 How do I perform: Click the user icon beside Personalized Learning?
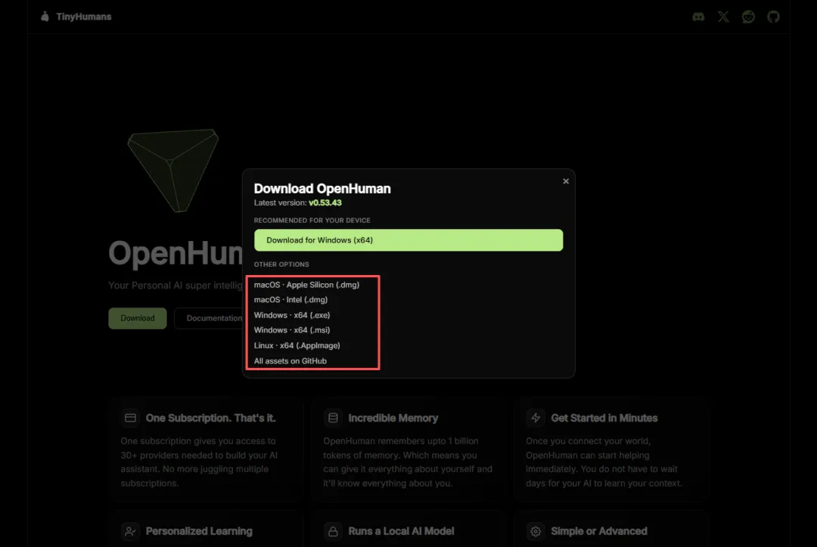point(130,531)
